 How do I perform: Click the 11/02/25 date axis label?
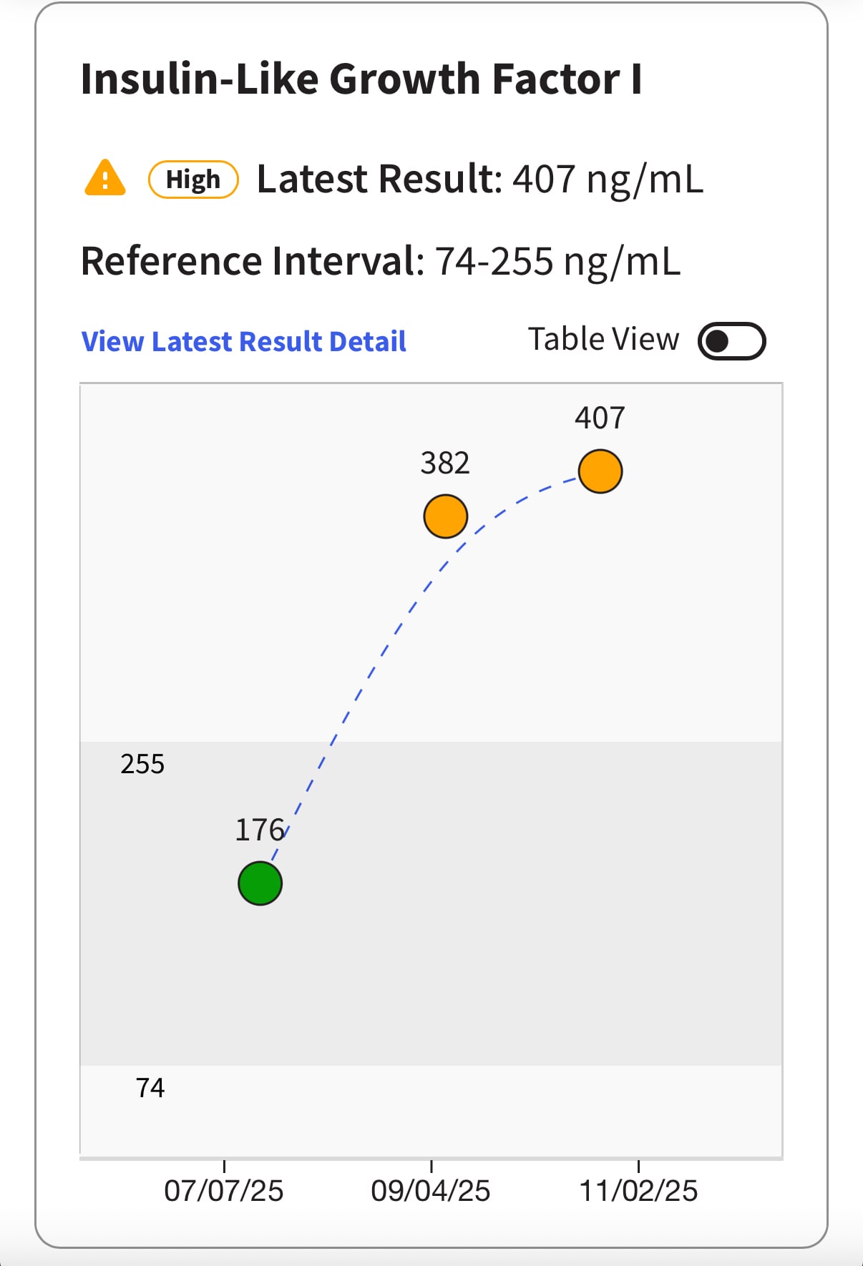638,1191
